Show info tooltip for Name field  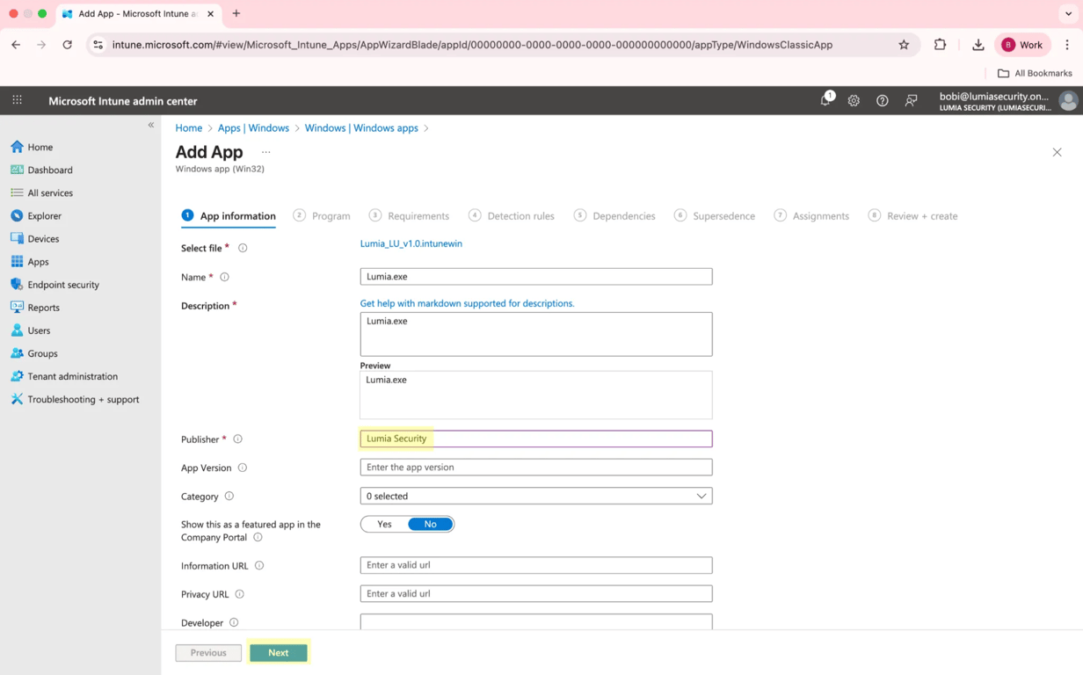224,277
